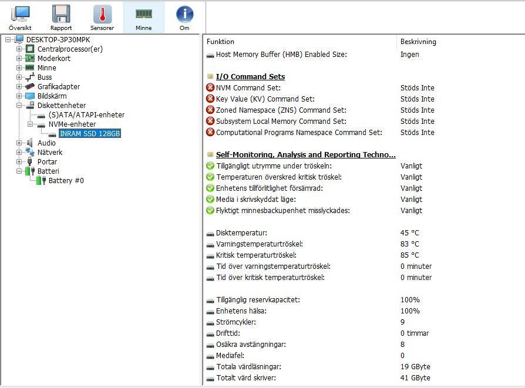
Task: Click the network icon beside Nätverk
Action: [x=30, y=152]
